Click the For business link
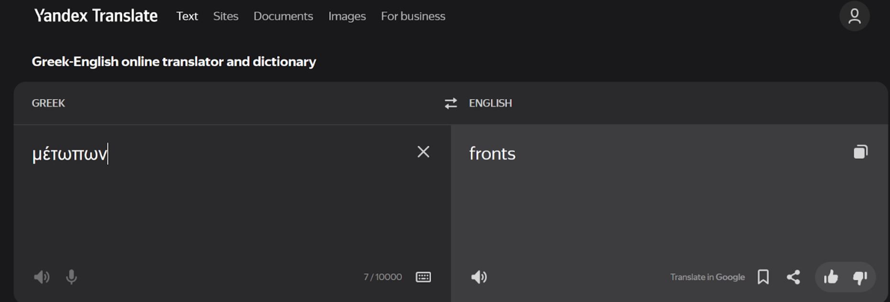890x302 pixels. click(x=413, y=16)
